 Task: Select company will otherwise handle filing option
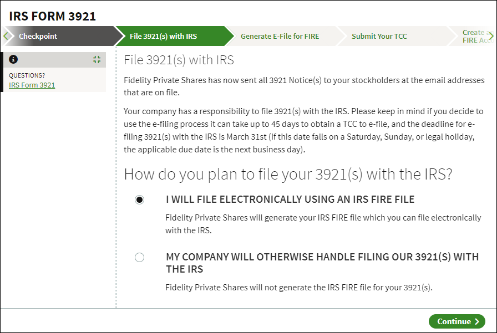[x=139, y=257]
